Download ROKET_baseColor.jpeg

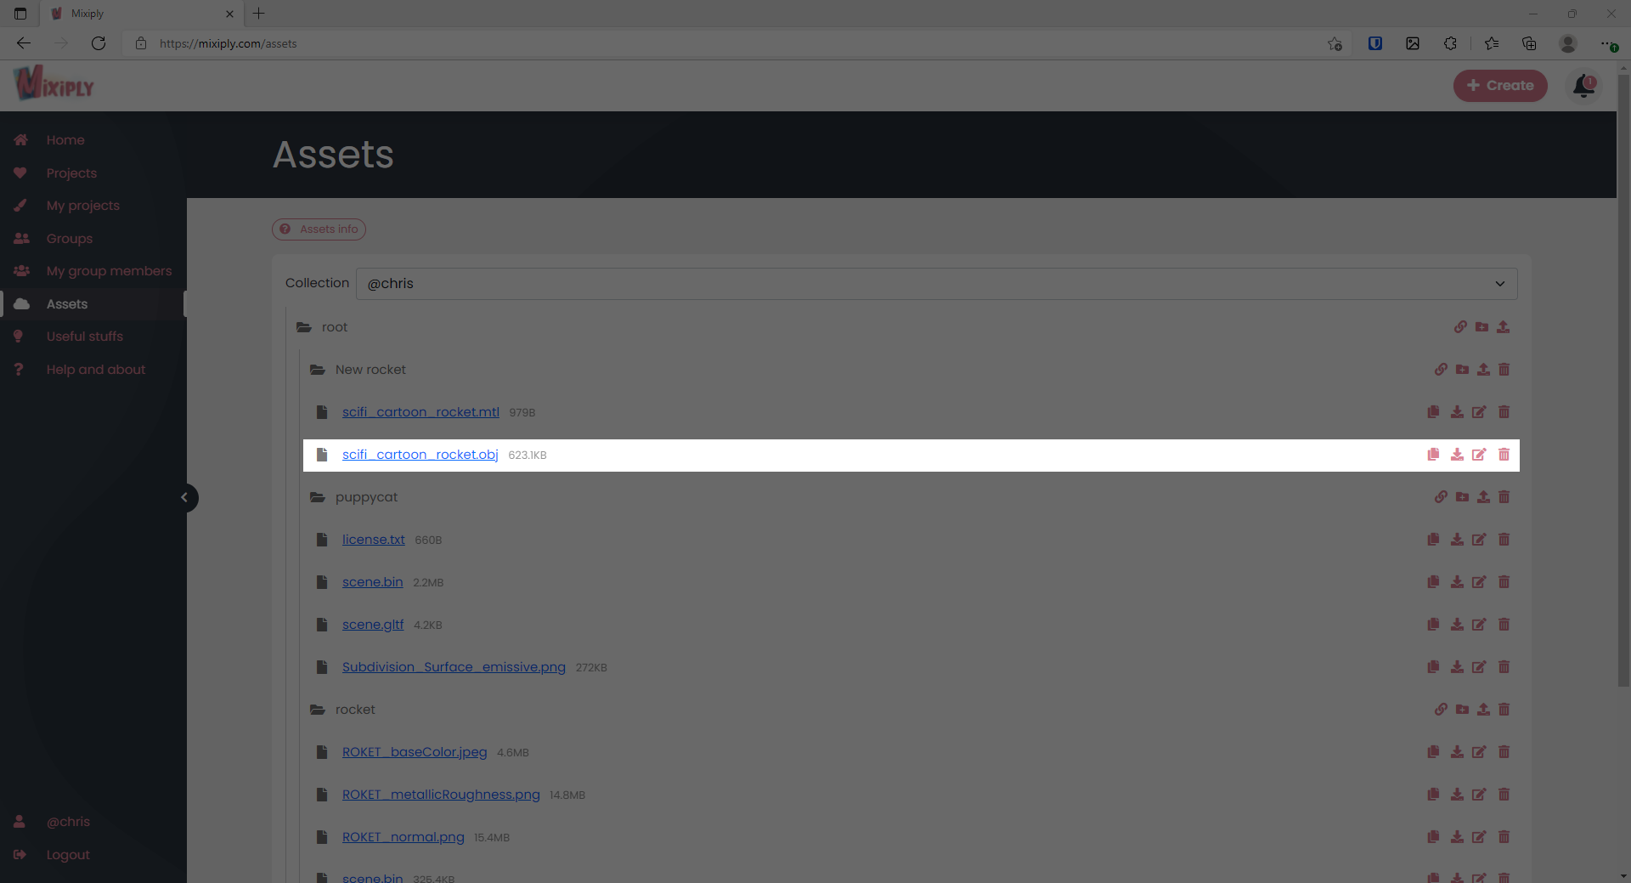point(1457,752)
